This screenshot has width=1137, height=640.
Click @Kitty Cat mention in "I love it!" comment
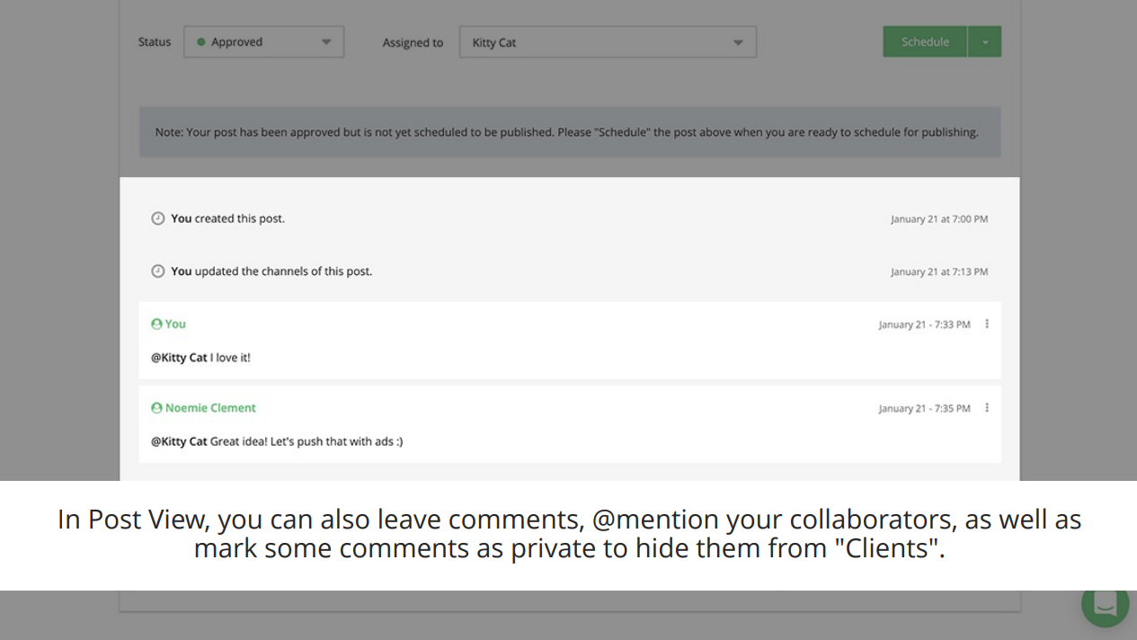point(179,358)
